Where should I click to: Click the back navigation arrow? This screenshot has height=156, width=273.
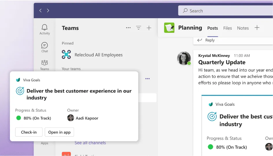click(40, 11)
